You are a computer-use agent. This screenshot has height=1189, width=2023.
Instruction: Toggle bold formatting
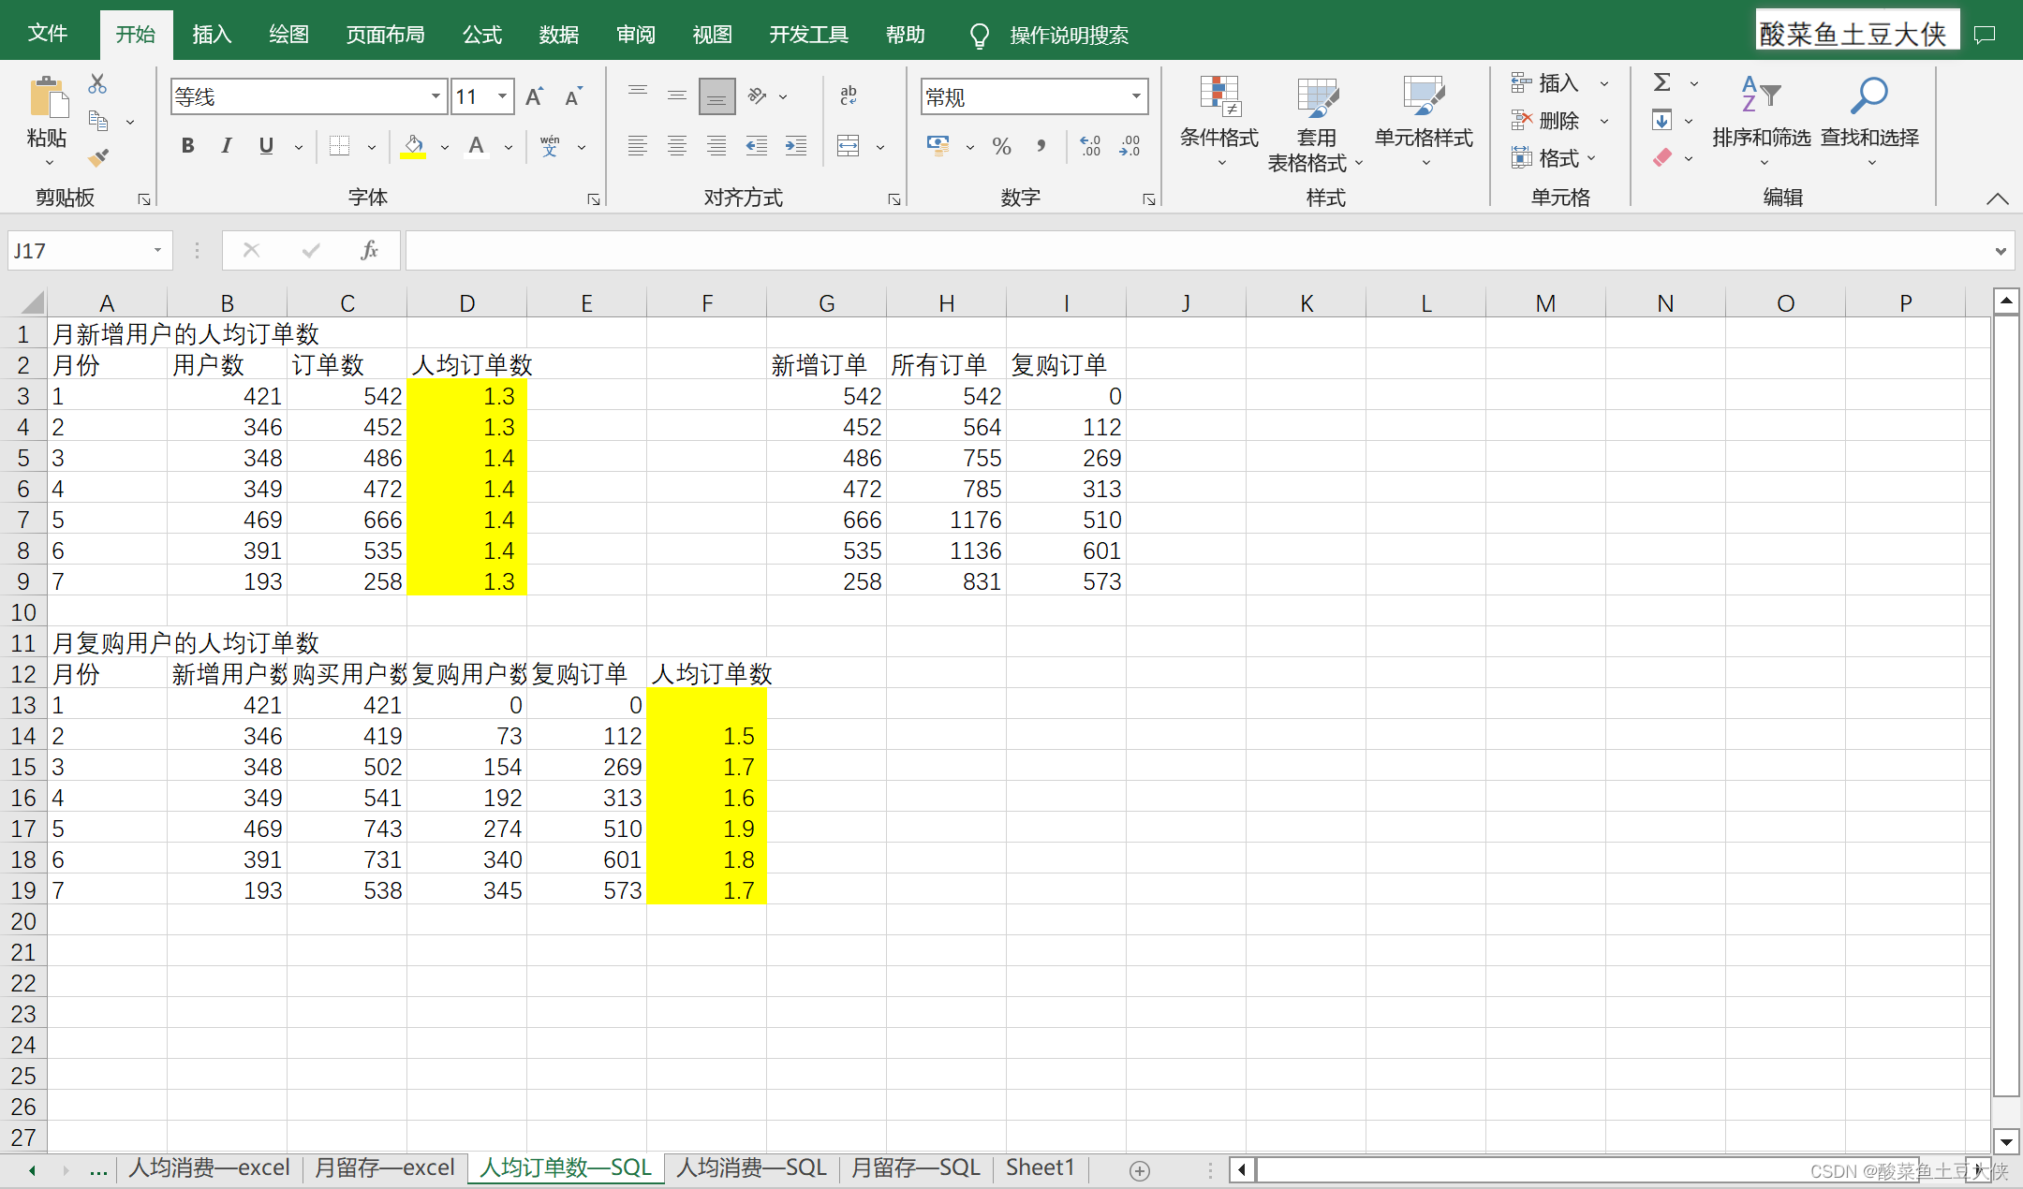187,146
